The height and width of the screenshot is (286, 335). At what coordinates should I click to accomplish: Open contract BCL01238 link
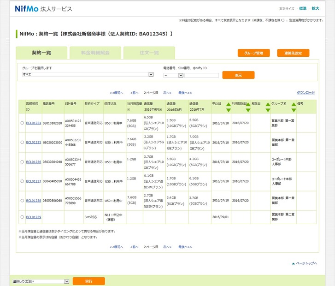(34, 201)
